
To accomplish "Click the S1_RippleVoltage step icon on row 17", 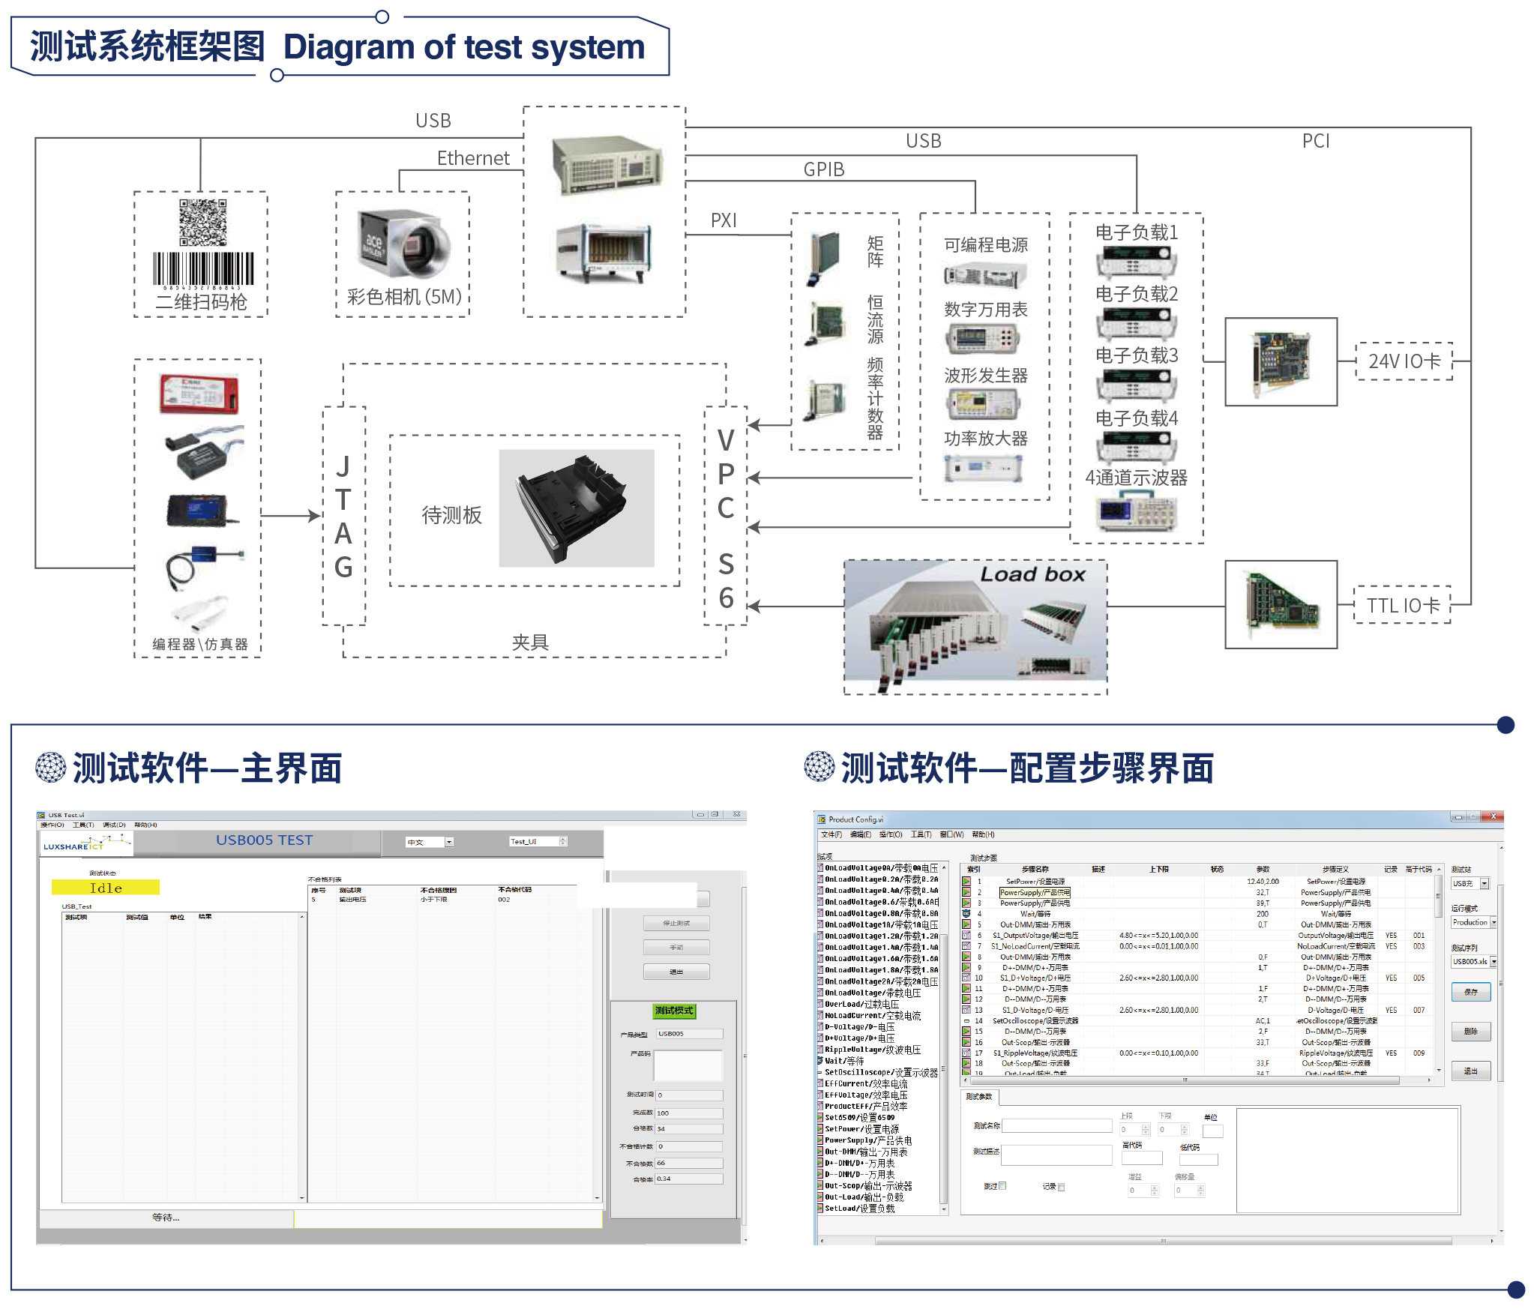I will [x=966, y=1053].
